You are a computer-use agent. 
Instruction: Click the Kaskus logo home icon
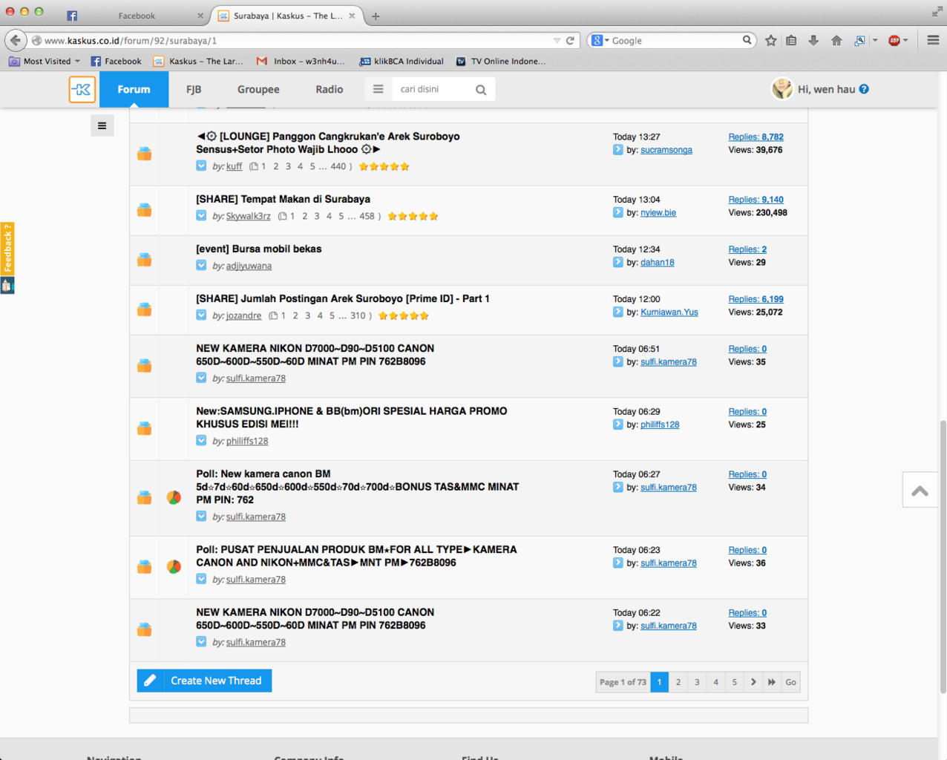(x=82, y=90)
